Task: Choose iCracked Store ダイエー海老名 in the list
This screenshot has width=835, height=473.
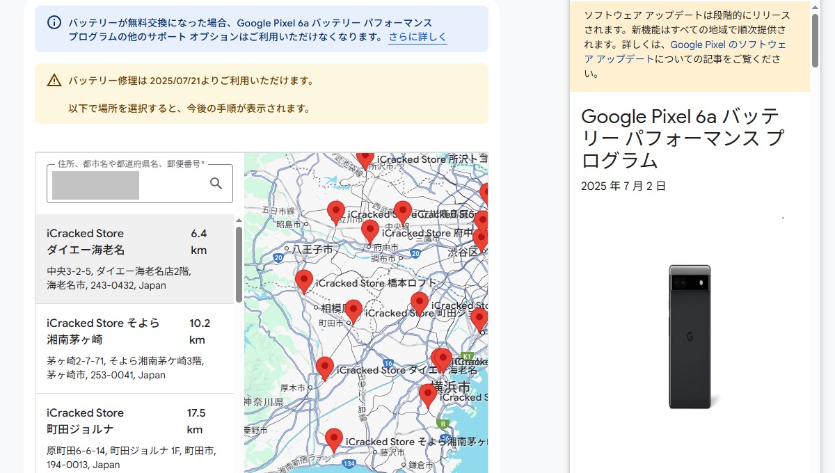Action: click(134, 259)
